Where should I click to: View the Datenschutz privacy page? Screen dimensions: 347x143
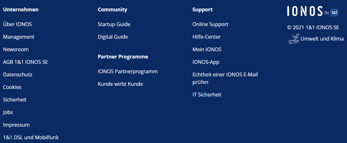[x=18, y=74]
